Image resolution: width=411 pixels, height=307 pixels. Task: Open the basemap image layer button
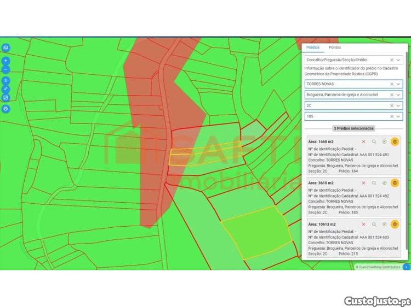5,48
